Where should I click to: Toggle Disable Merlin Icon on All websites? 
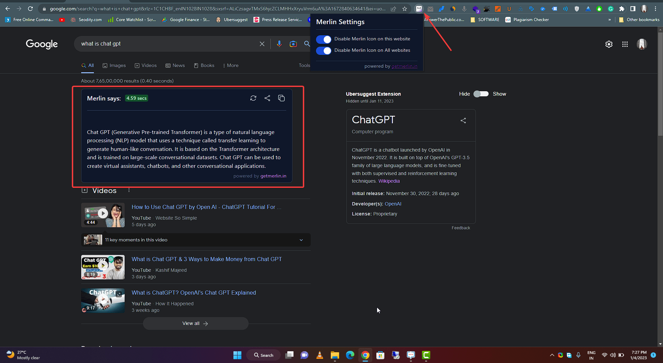coord(324,50)
